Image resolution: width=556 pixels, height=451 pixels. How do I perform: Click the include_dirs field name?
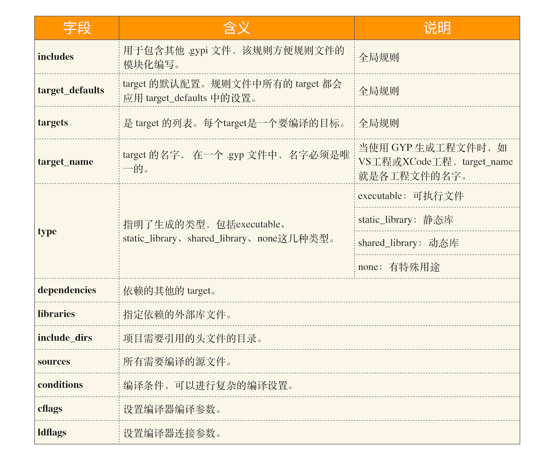pos(65,338)
